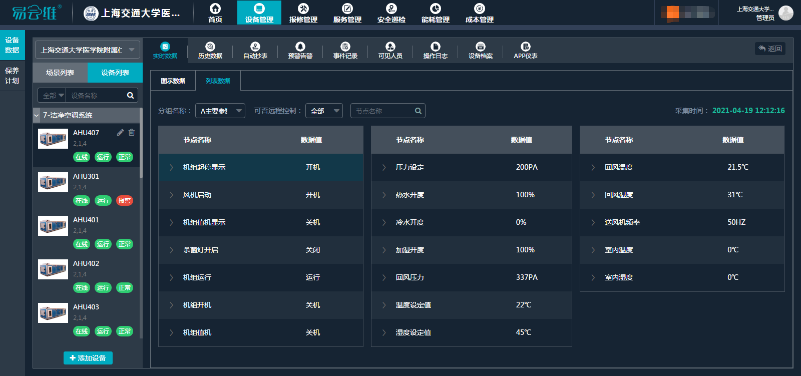The image size is (801, 376).
Task: Expand the 压力设定 row chevron
Action: (x=384, y=168)
